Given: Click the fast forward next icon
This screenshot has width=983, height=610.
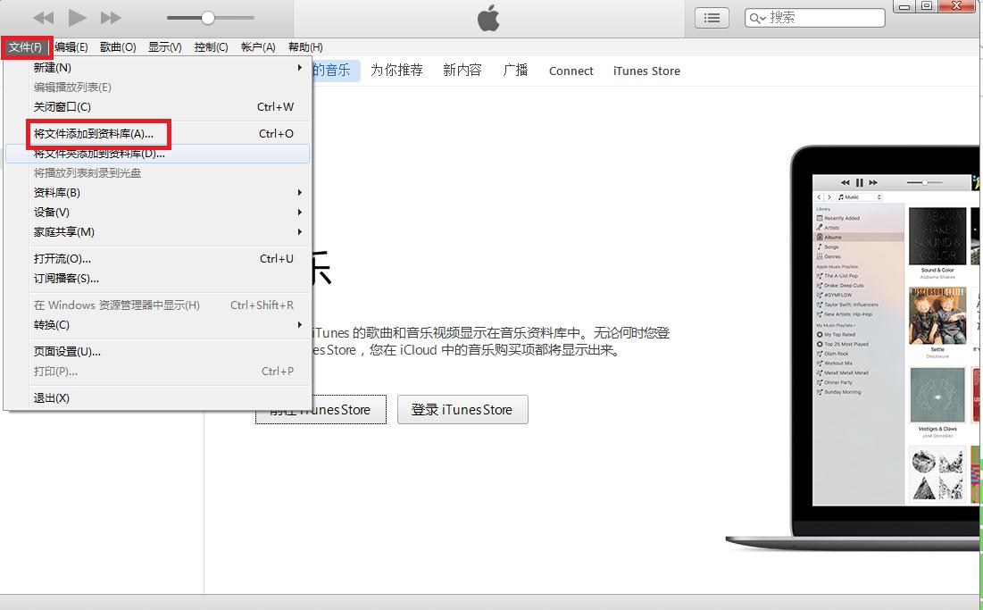Looking at the screenshot, I should point(111,18).
